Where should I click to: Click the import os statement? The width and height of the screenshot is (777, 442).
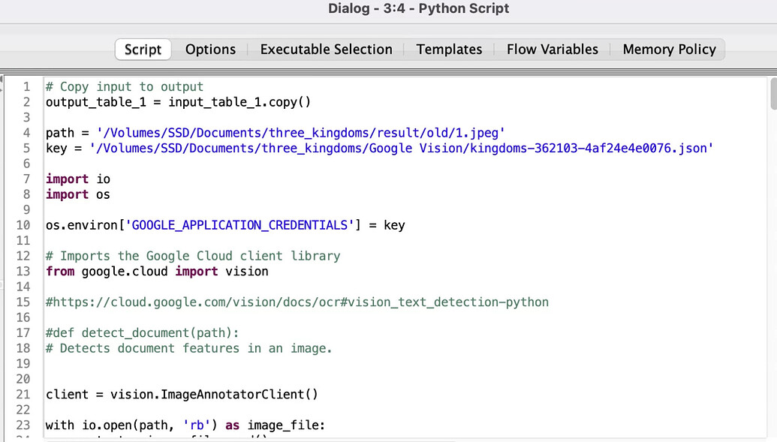(77, 194)
